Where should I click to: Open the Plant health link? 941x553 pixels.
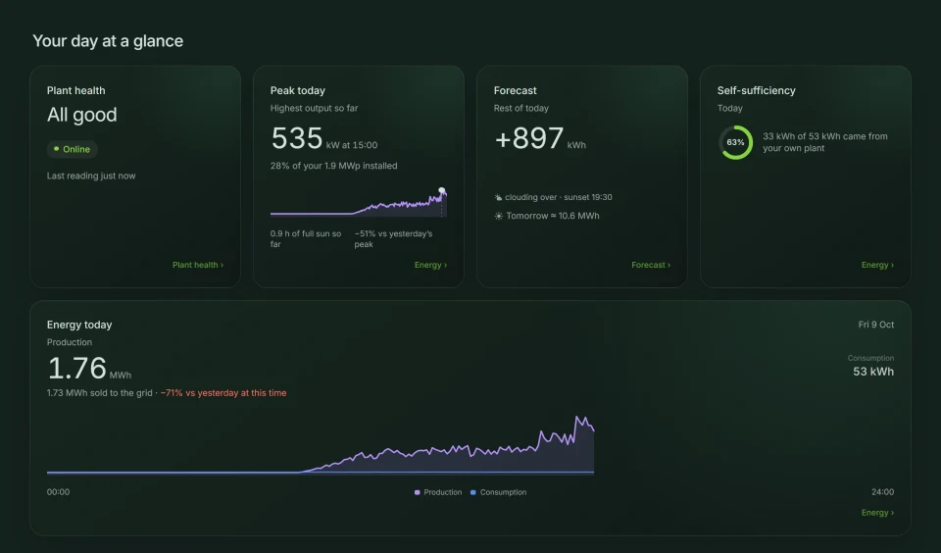click(x=197, y=265)
